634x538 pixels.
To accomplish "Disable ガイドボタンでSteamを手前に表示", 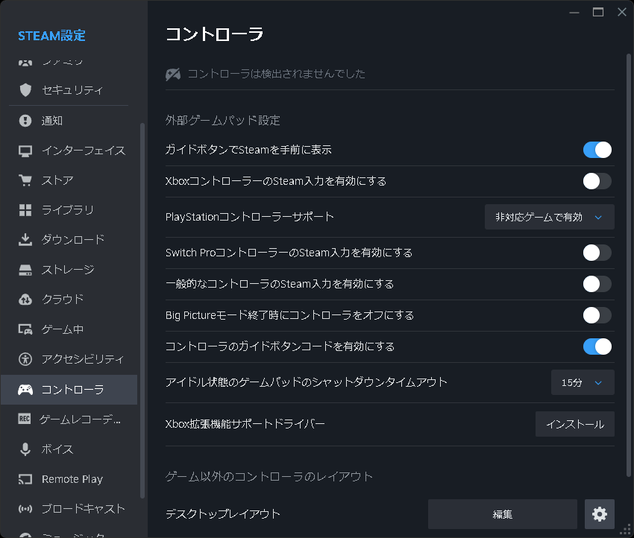I will click(x=597, y=150).
